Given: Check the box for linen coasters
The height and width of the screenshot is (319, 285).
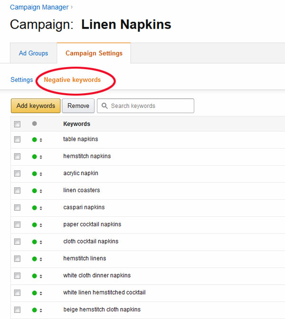Looking at the screenshot, I should pos(17,191).
